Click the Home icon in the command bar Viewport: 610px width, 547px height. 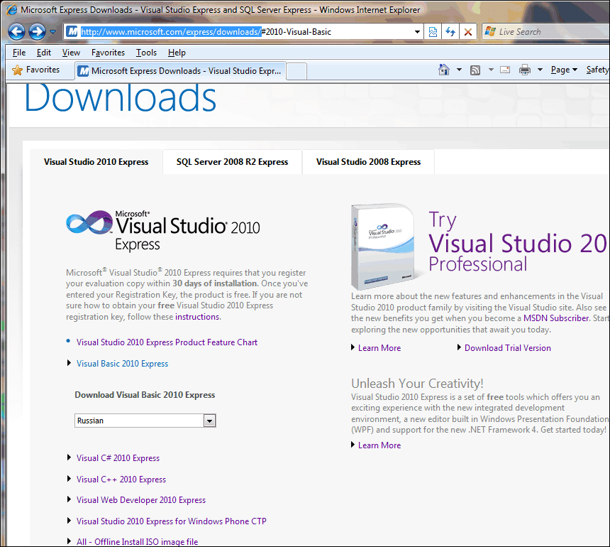point(444,70)
